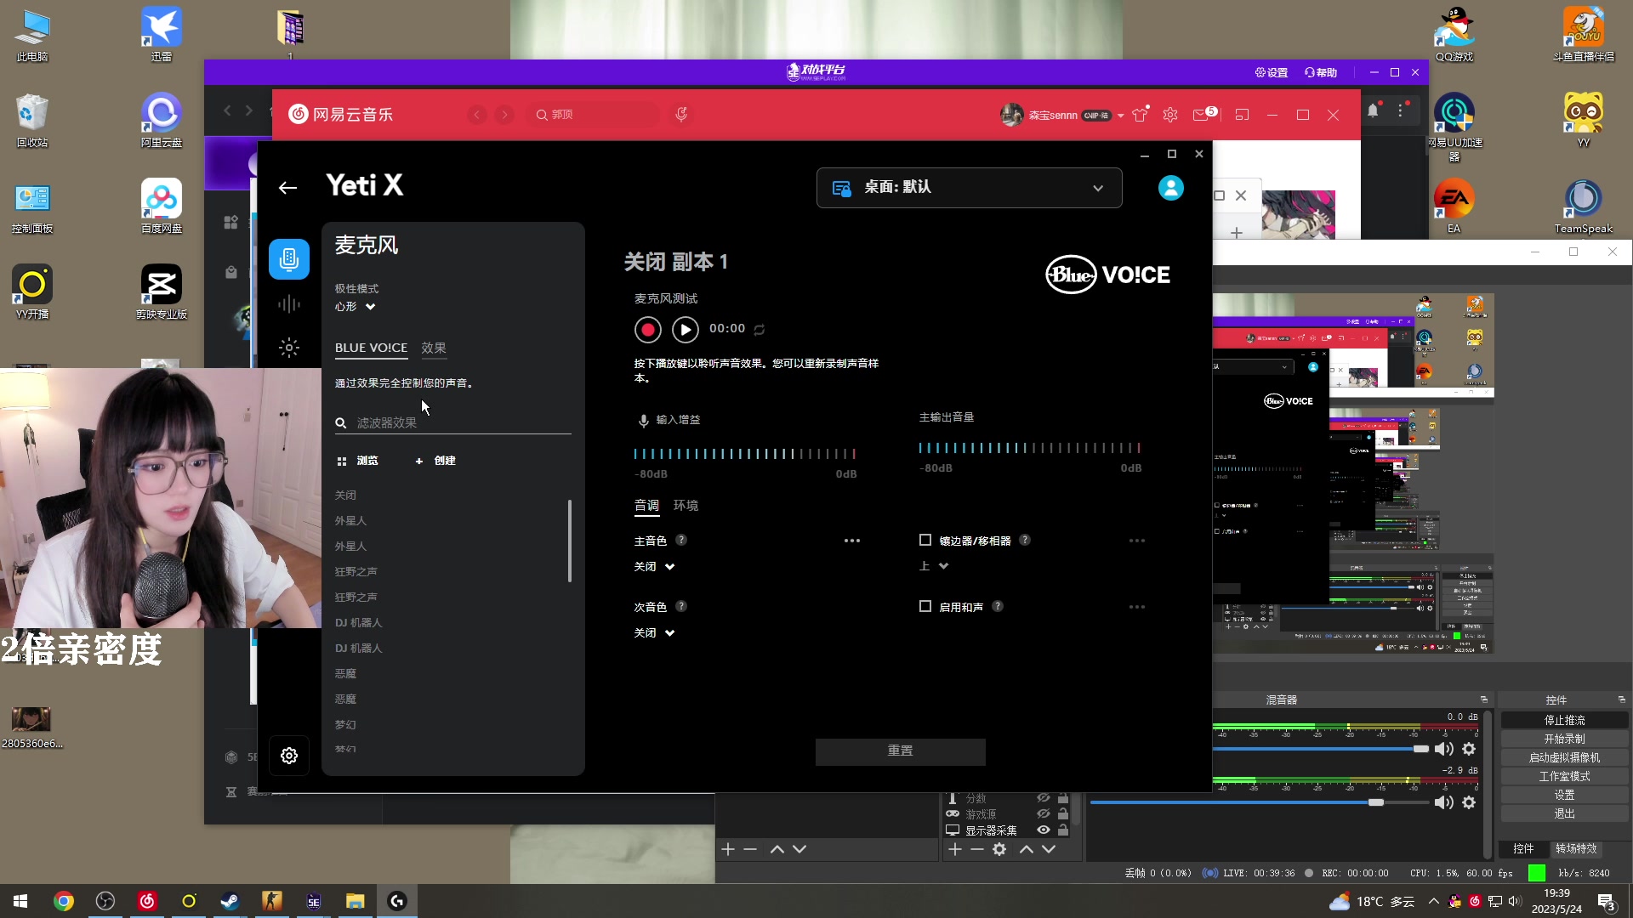Enable the 启用和声 checkbox

coord(925,606)
